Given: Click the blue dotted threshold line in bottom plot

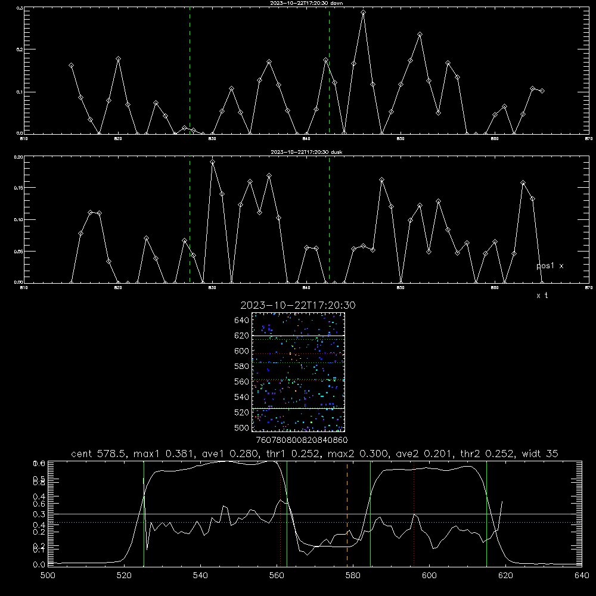Looking at the screenshot, I should (315, 523).
